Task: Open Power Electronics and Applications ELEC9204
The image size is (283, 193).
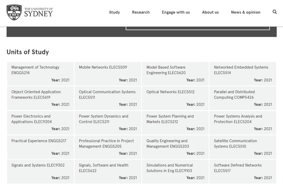Action: pyautogui.click(x=41, y=123)
